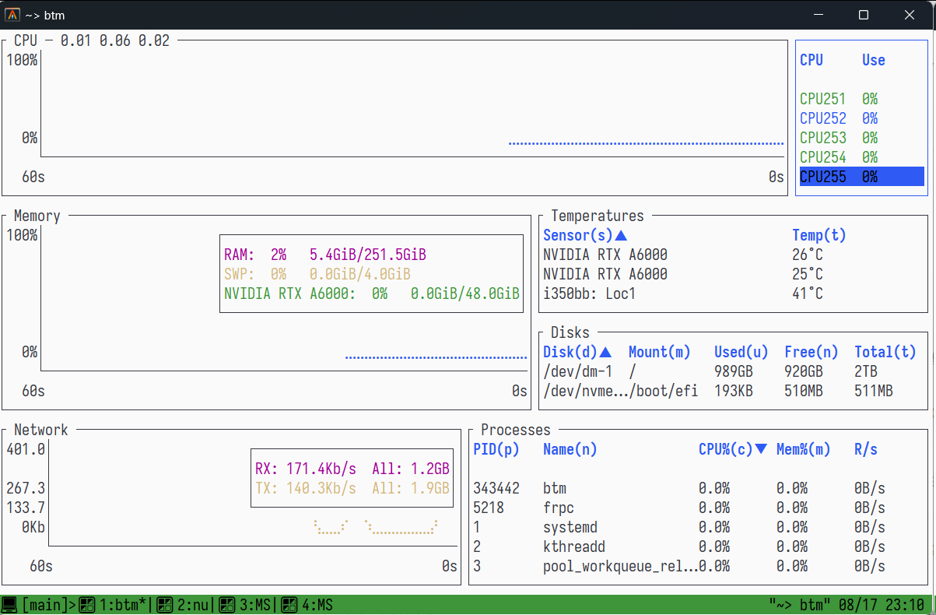Screen dimensions: 936x615
Task: Switch to the 4:MS window tab
Action: click(x=317, y=605)
